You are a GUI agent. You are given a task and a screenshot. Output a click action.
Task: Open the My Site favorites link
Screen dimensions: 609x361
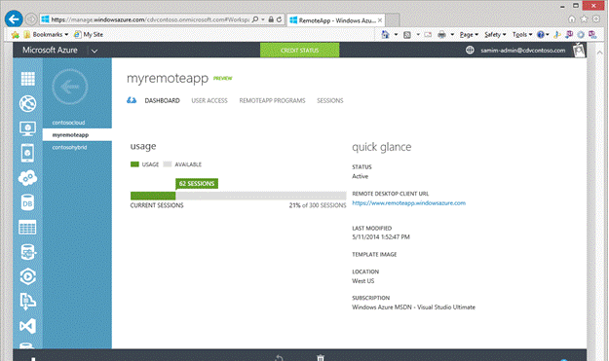(89, 34)
